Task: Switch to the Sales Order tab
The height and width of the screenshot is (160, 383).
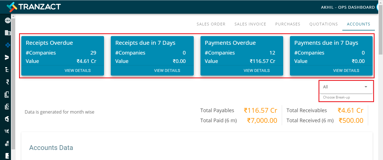Action: (x=211, y=24)
